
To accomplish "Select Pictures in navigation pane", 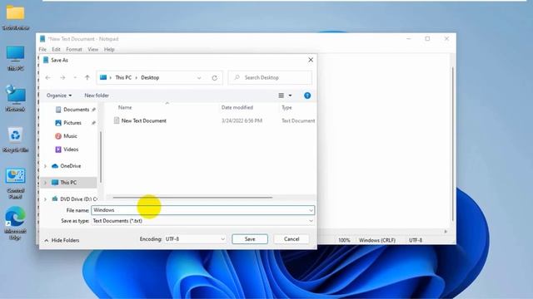I will pos(72,123).
